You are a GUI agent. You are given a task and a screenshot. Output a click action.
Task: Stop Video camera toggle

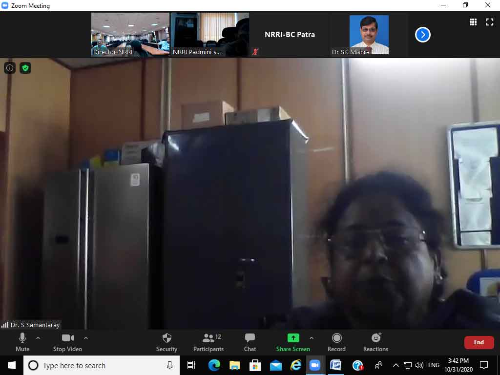[x=67, y=342]
